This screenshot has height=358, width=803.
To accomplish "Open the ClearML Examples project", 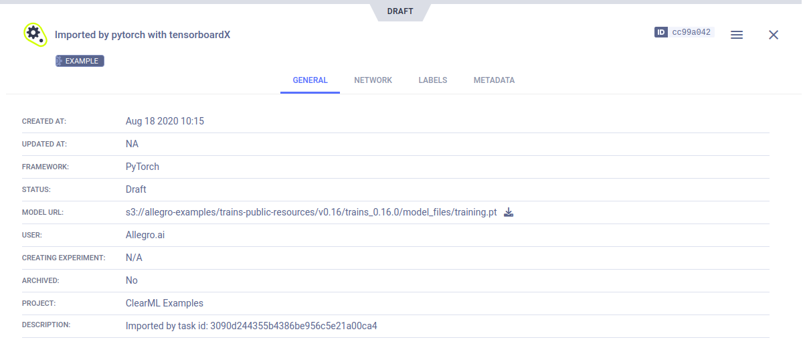I will (x=165, y=303).
